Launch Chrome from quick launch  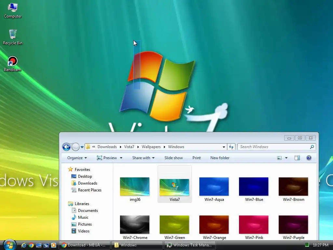[x=31, y=245]
